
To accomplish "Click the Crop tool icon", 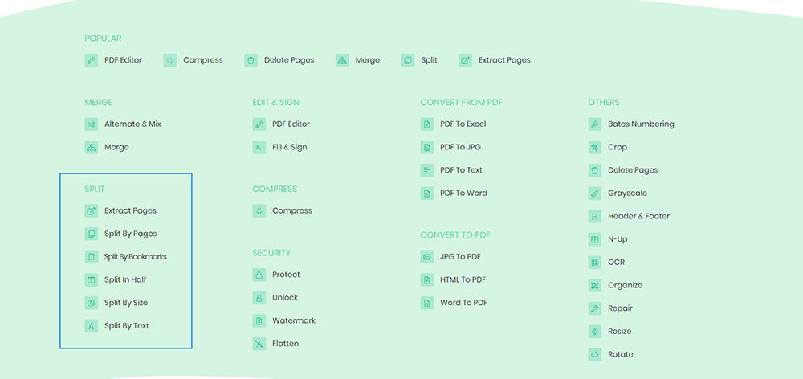I will tap(595, 148).
